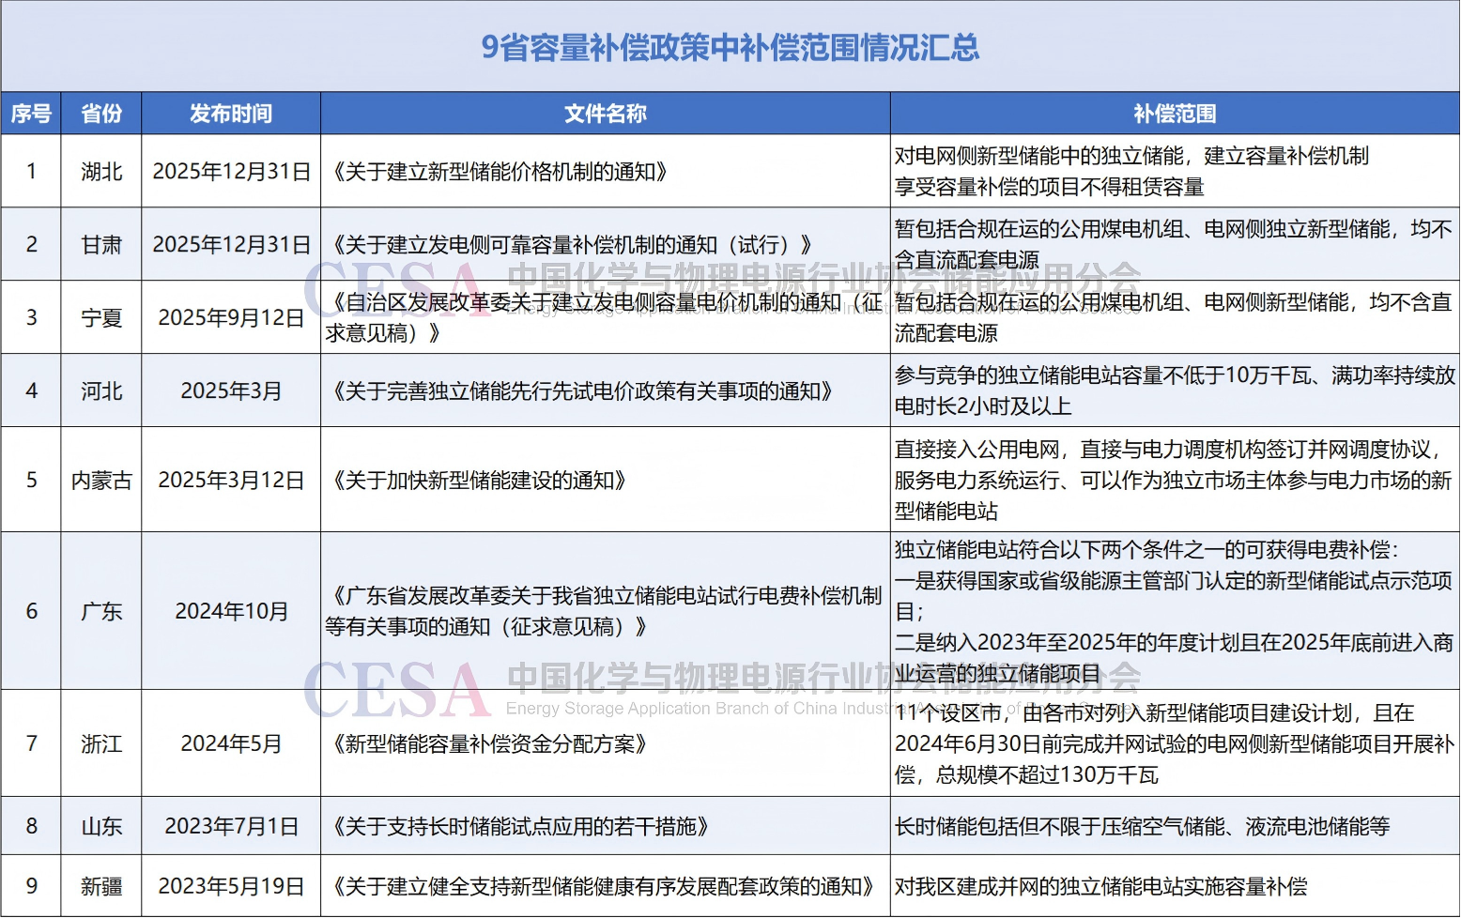Click the table title about 9省容量补偿政策
The height and width of the screenshot is (918, 1461).
coord(730,47)
